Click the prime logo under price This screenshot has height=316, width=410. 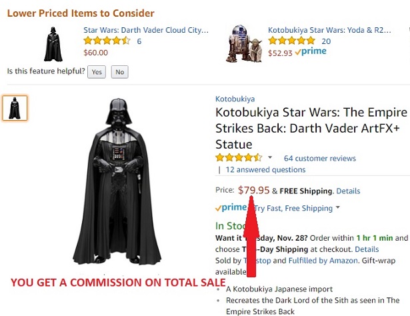(231, 207)
